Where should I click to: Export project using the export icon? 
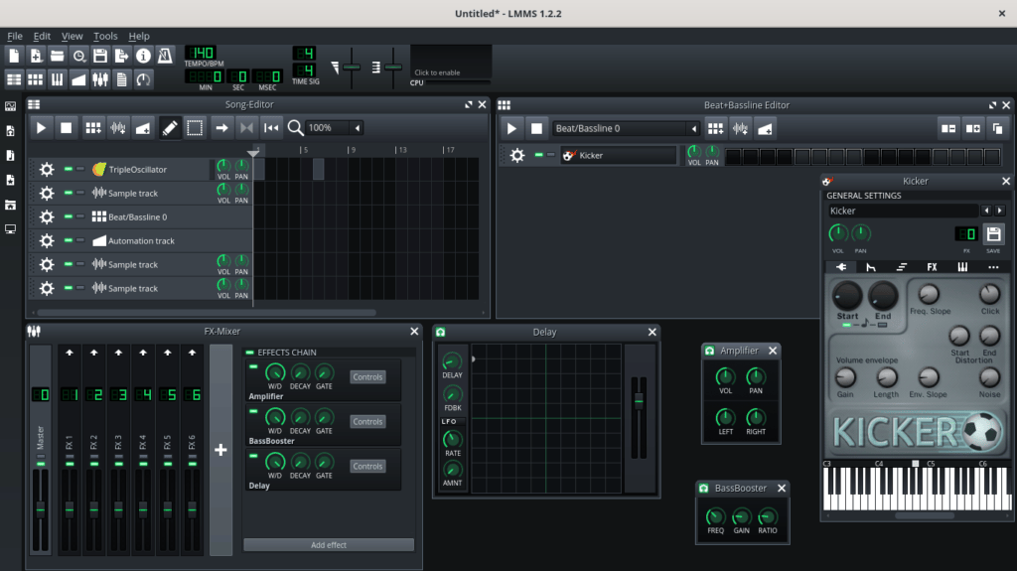pyautogui.click(x=122, y=56)
